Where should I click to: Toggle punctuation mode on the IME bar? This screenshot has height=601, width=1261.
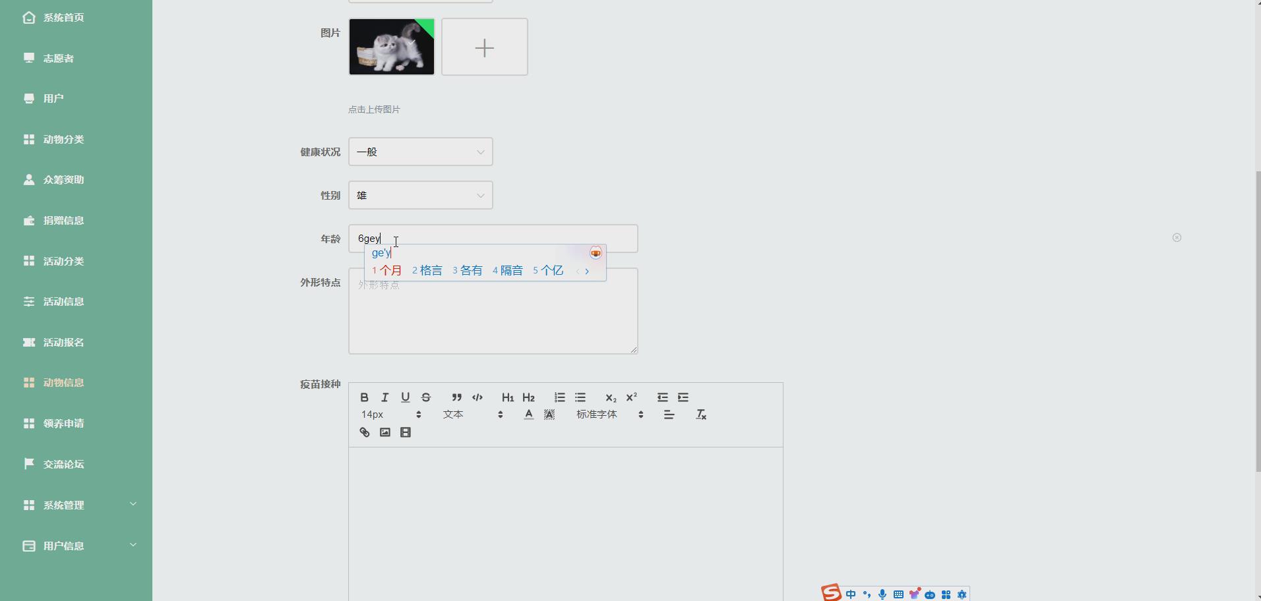point(867,594)
